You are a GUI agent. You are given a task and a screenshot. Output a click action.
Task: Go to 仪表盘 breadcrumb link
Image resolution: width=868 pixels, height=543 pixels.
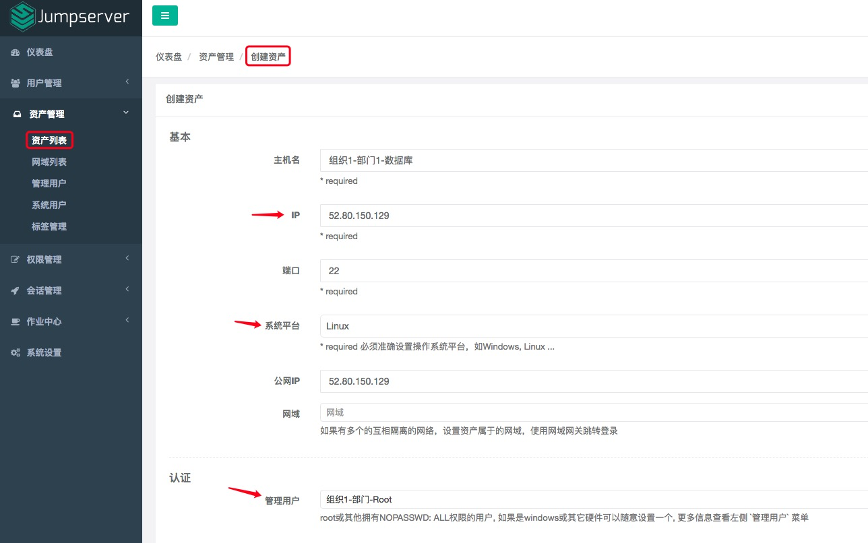pos(168,57)
